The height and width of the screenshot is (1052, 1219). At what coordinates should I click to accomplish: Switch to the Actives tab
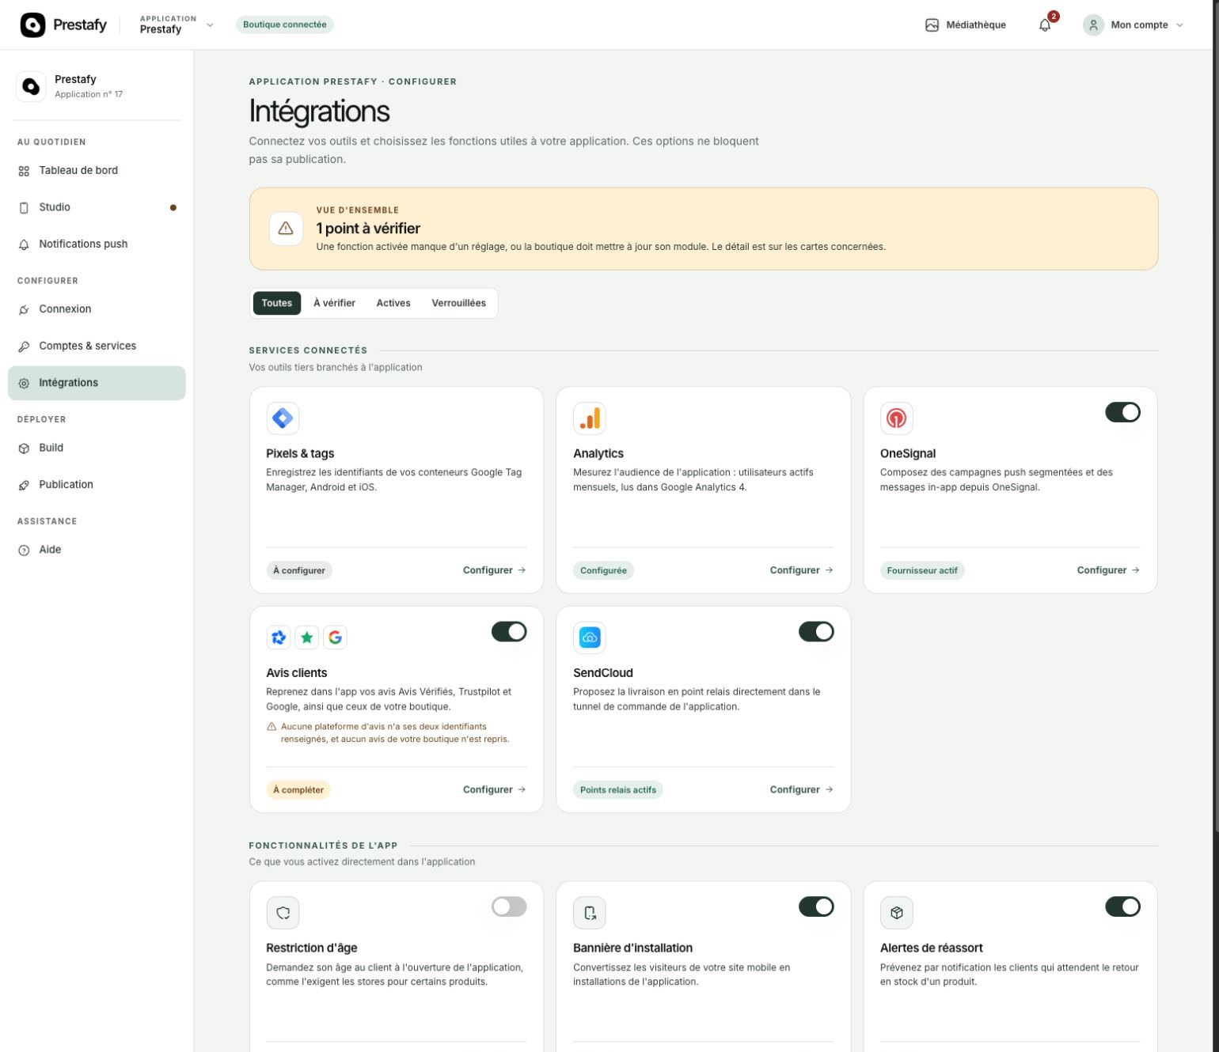coord(393,303)
